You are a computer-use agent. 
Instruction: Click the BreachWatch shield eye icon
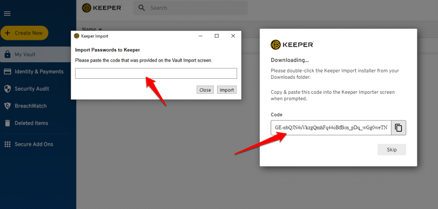point(7,106)
